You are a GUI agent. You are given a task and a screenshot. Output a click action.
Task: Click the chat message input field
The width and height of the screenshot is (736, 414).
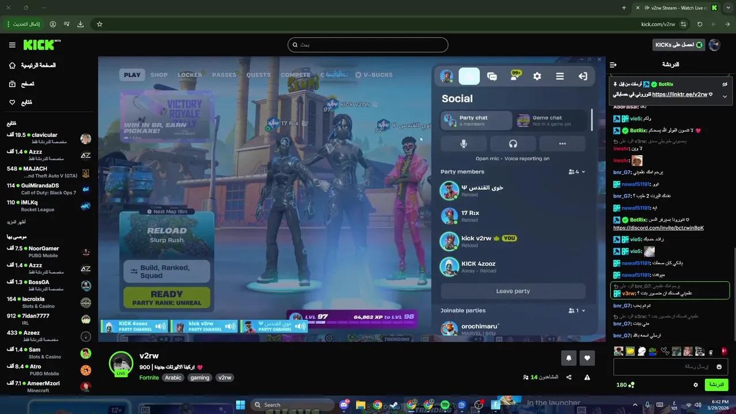click(x=670, y=367)
